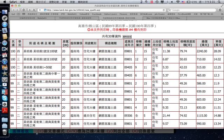Open Spotlight search magnifier in menu bar
The image size is (224, 140).
pos(219,2)
